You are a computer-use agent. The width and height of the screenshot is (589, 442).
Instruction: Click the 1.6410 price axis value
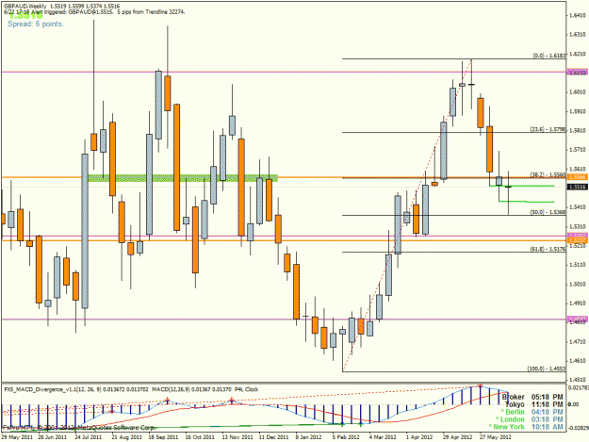click(578, 15)
